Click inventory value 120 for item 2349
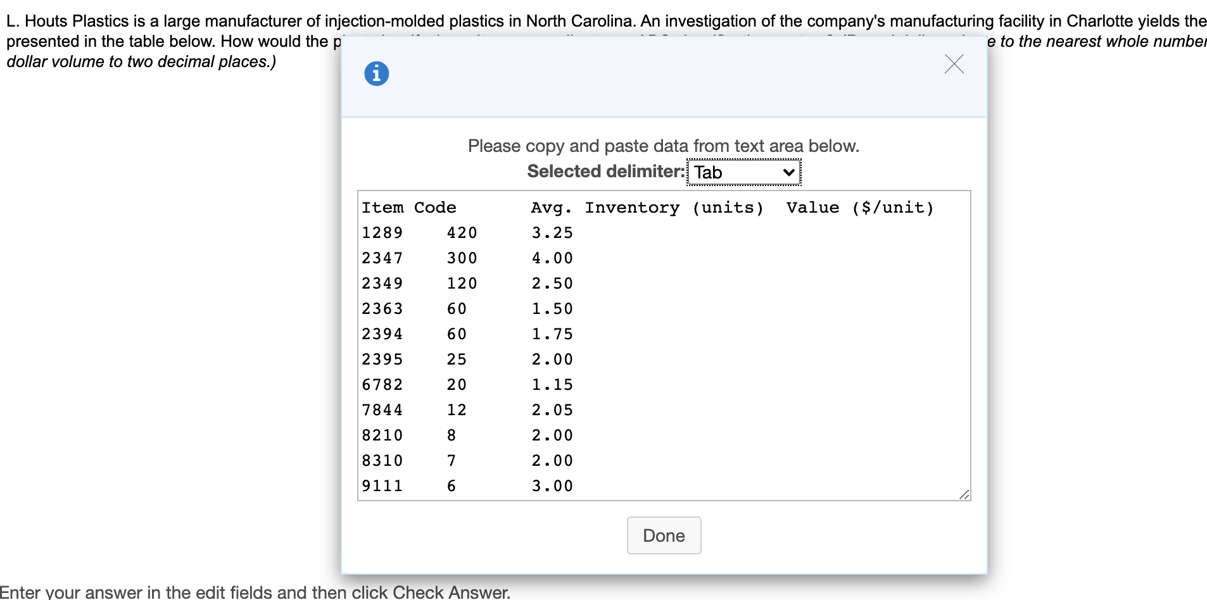The width and height of the screenshot is (1207, 600). [462, 284]
